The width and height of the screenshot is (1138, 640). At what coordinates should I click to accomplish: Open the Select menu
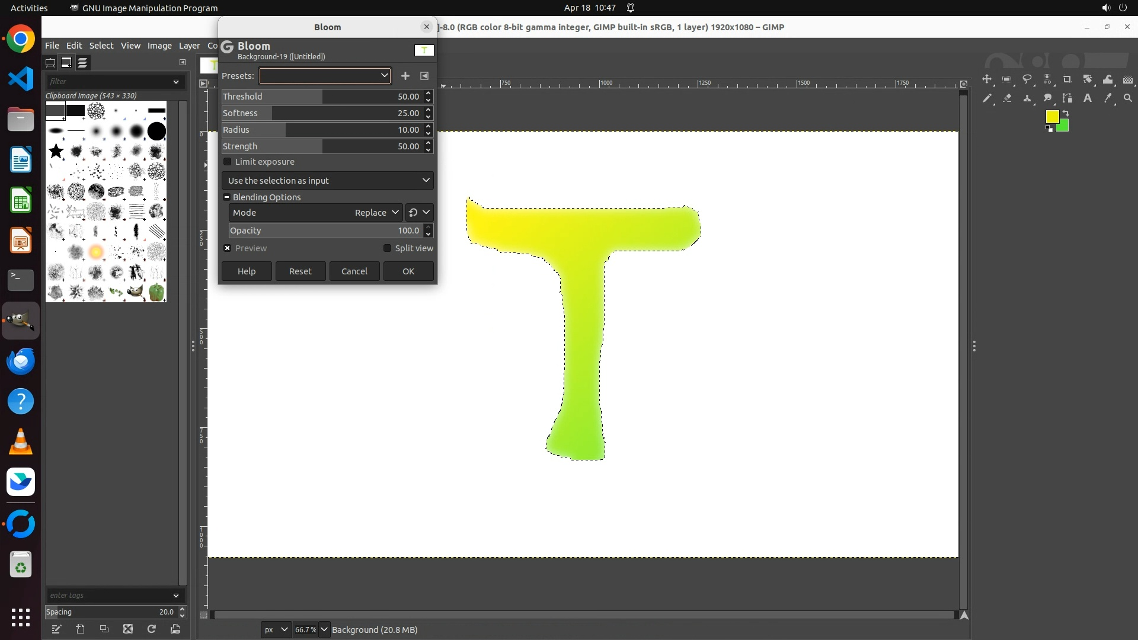101,46
